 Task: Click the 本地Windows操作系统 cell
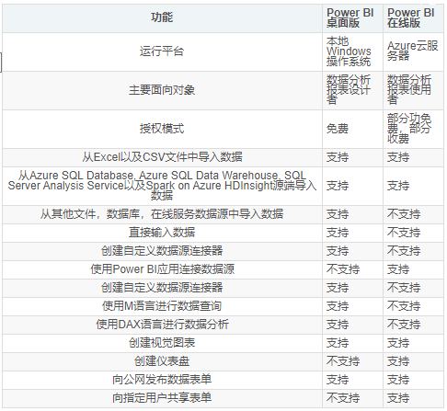(x=349, y=51)
